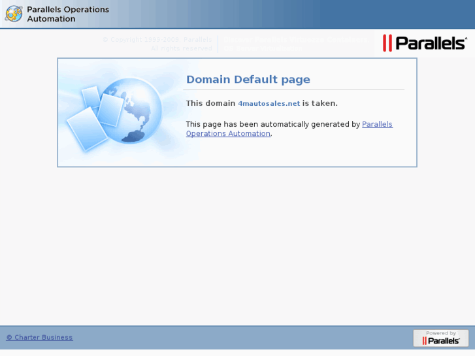This screenshot has height=356, width=475.
Task: Select the 4mautosales.net domain name text
Action: [269, 103]
